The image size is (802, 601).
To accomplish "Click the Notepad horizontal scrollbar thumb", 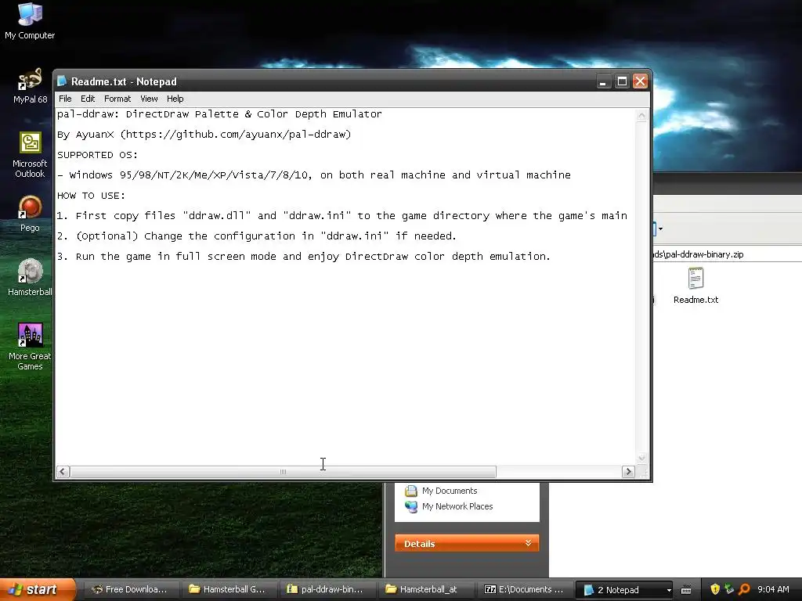I will [x=283, y=471].
